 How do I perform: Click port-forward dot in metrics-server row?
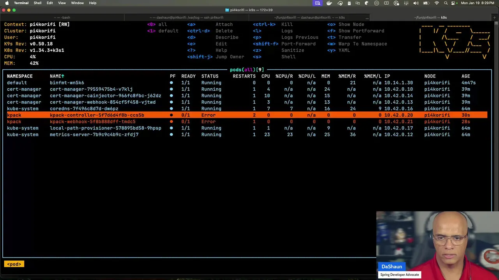point(171,135)
